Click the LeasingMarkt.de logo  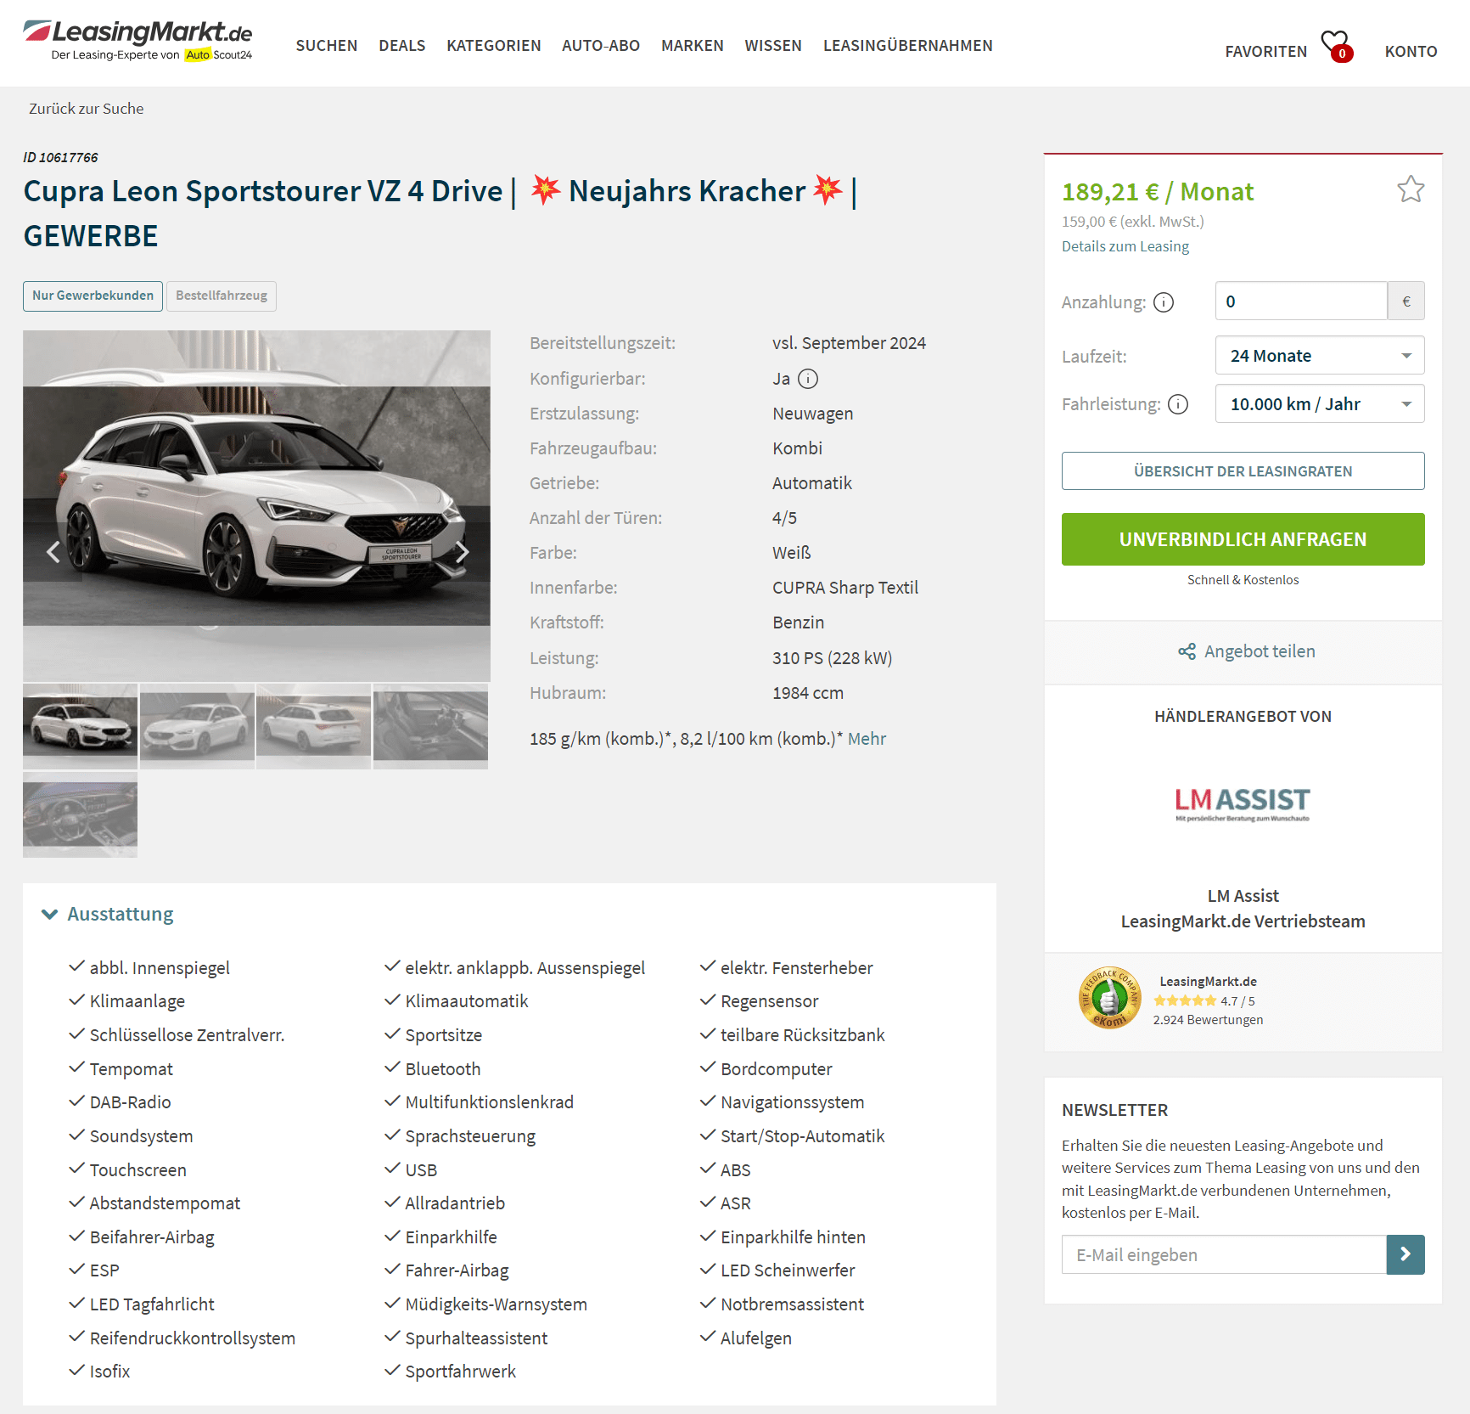pos(137,41)
